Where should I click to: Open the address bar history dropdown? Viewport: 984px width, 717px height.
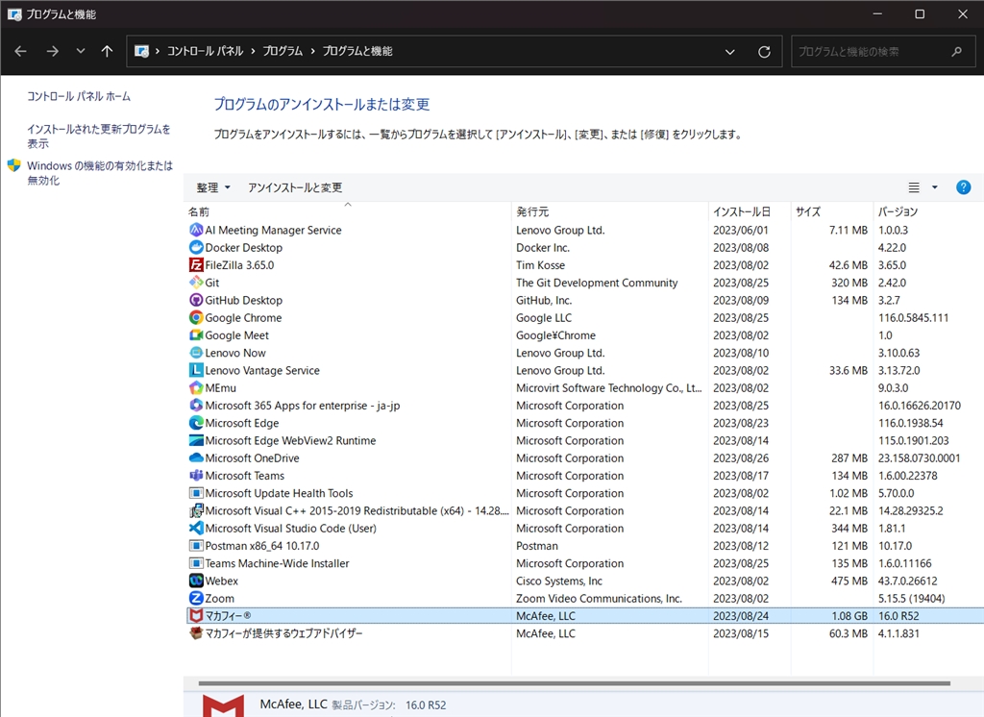pos(730,52)
